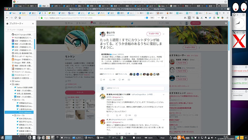Open the Firefox home page icon
248x140 pixels.
(x=20, y=18)
